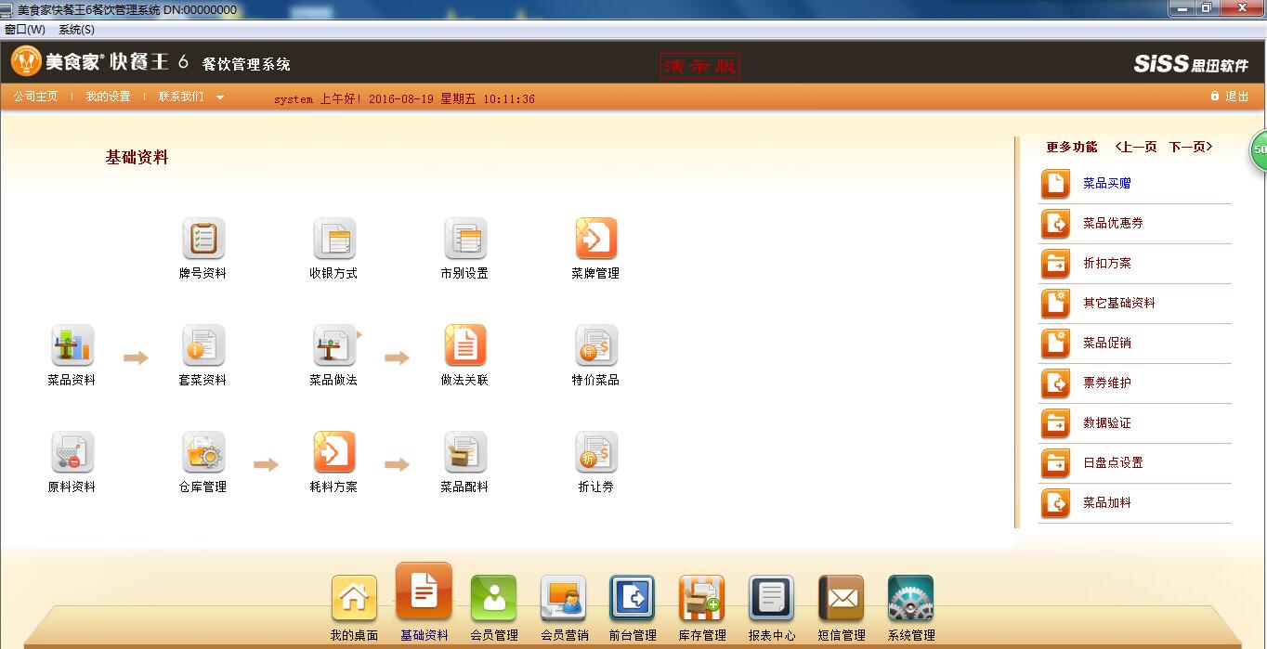Click the 演示版 demo label
Screen dimensions: 1267x649
700,65
